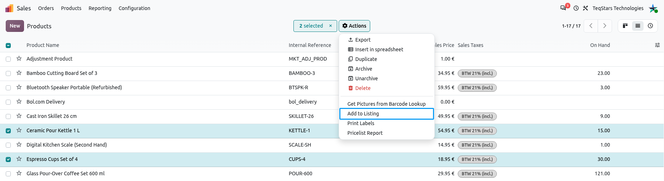664x181 pixels.
Task: Open the user avatar menu
Action: 653,8
